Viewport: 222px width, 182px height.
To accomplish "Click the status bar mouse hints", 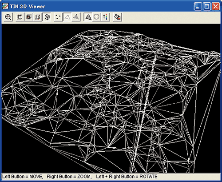I will [80, 177].
